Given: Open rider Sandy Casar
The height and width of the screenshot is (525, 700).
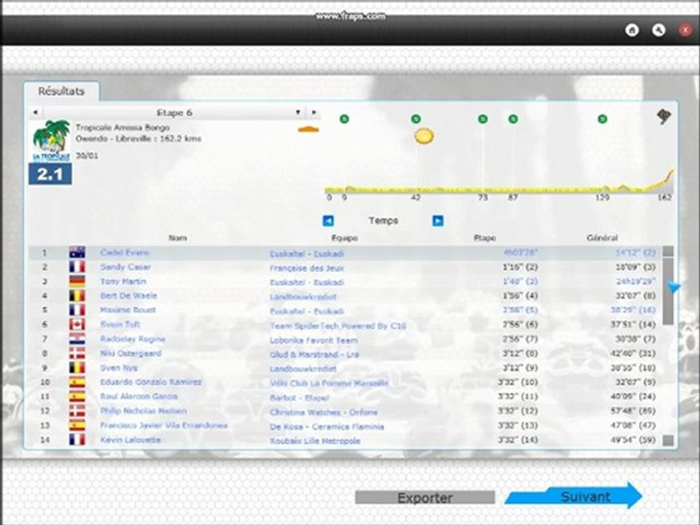Looking at the screenshot, I should click(x=125, y=267).
